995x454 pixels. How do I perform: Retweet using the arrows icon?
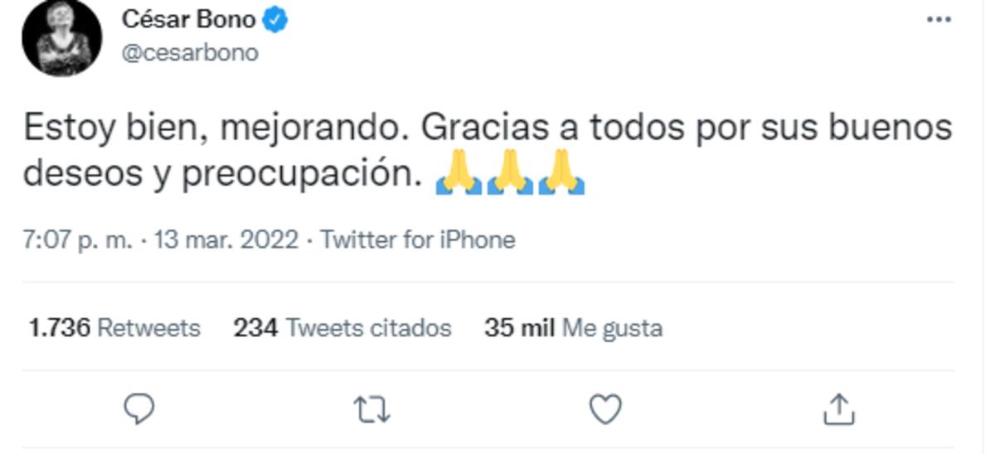tap(373, 408)
